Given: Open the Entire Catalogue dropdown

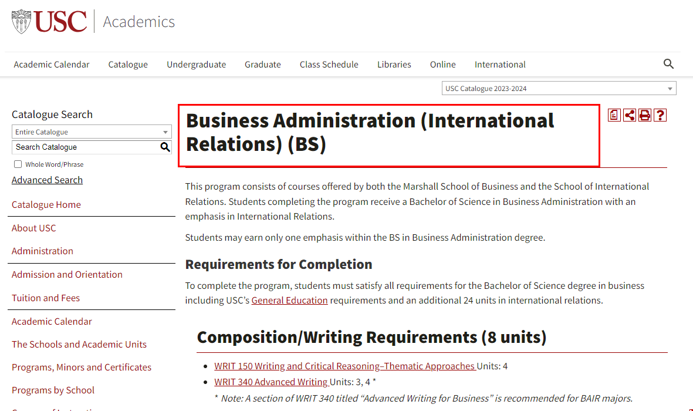Looking at the screenshot, I should pyautogui.click(x=92, y=132).
